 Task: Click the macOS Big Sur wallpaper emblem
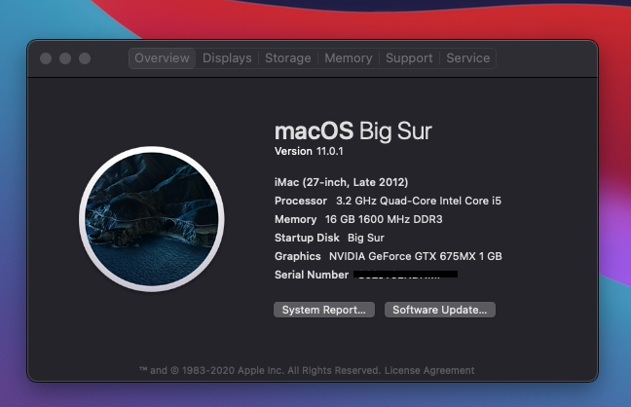click(152, 219)
